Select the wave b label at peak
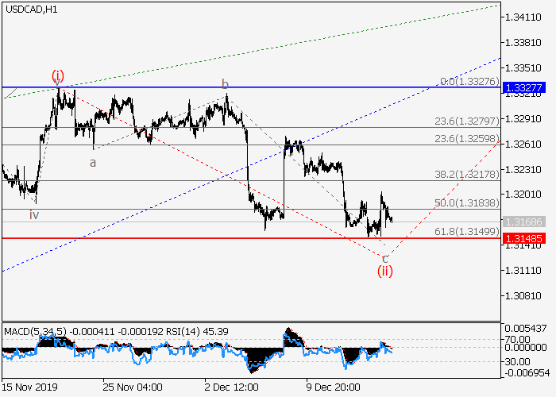 (x=225, y=84)
